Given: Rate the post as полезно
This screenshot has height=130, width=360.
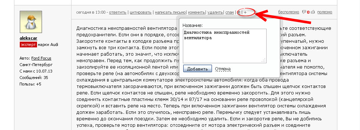Looking at the screenshot, I should coord(325,12).
